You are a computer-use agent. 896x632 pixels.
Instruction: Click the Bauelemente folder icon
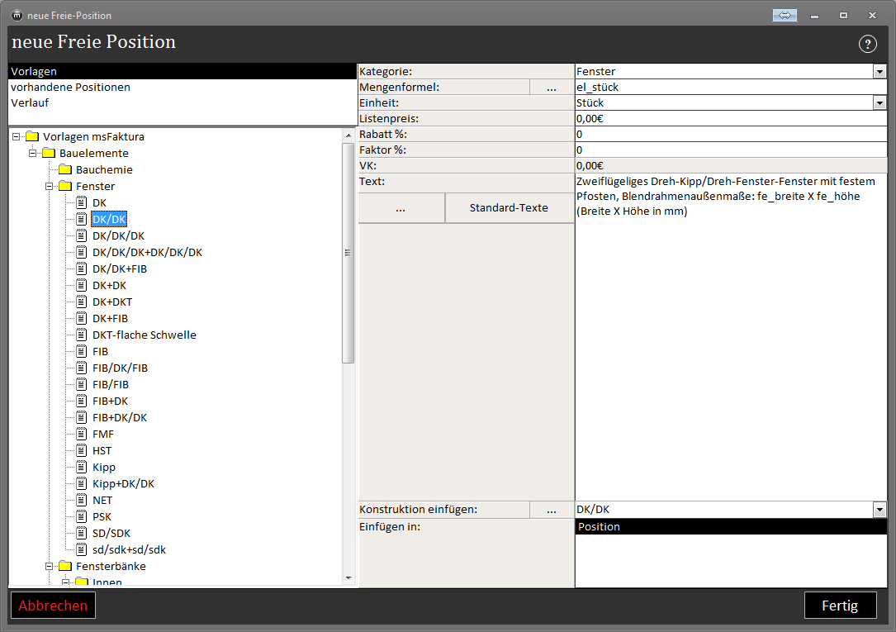tap(50, 153)
